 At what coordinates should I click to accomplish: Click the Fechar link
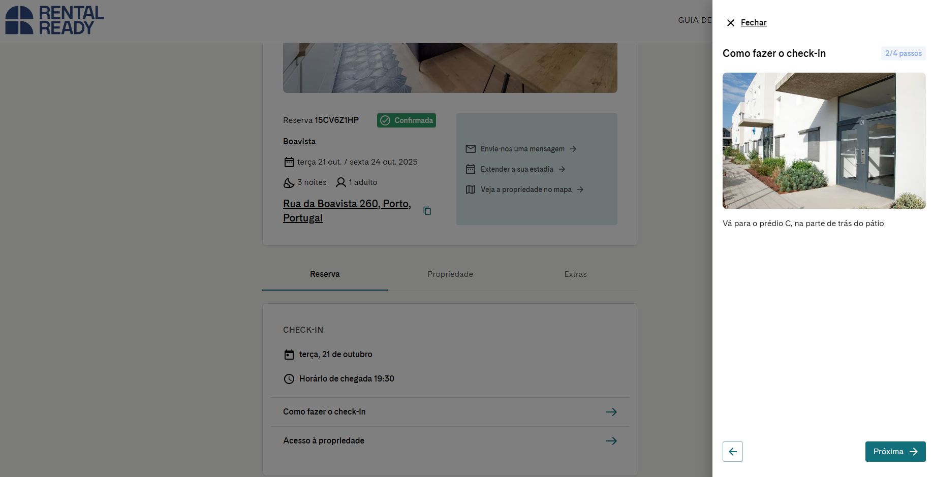coord(754,23)
